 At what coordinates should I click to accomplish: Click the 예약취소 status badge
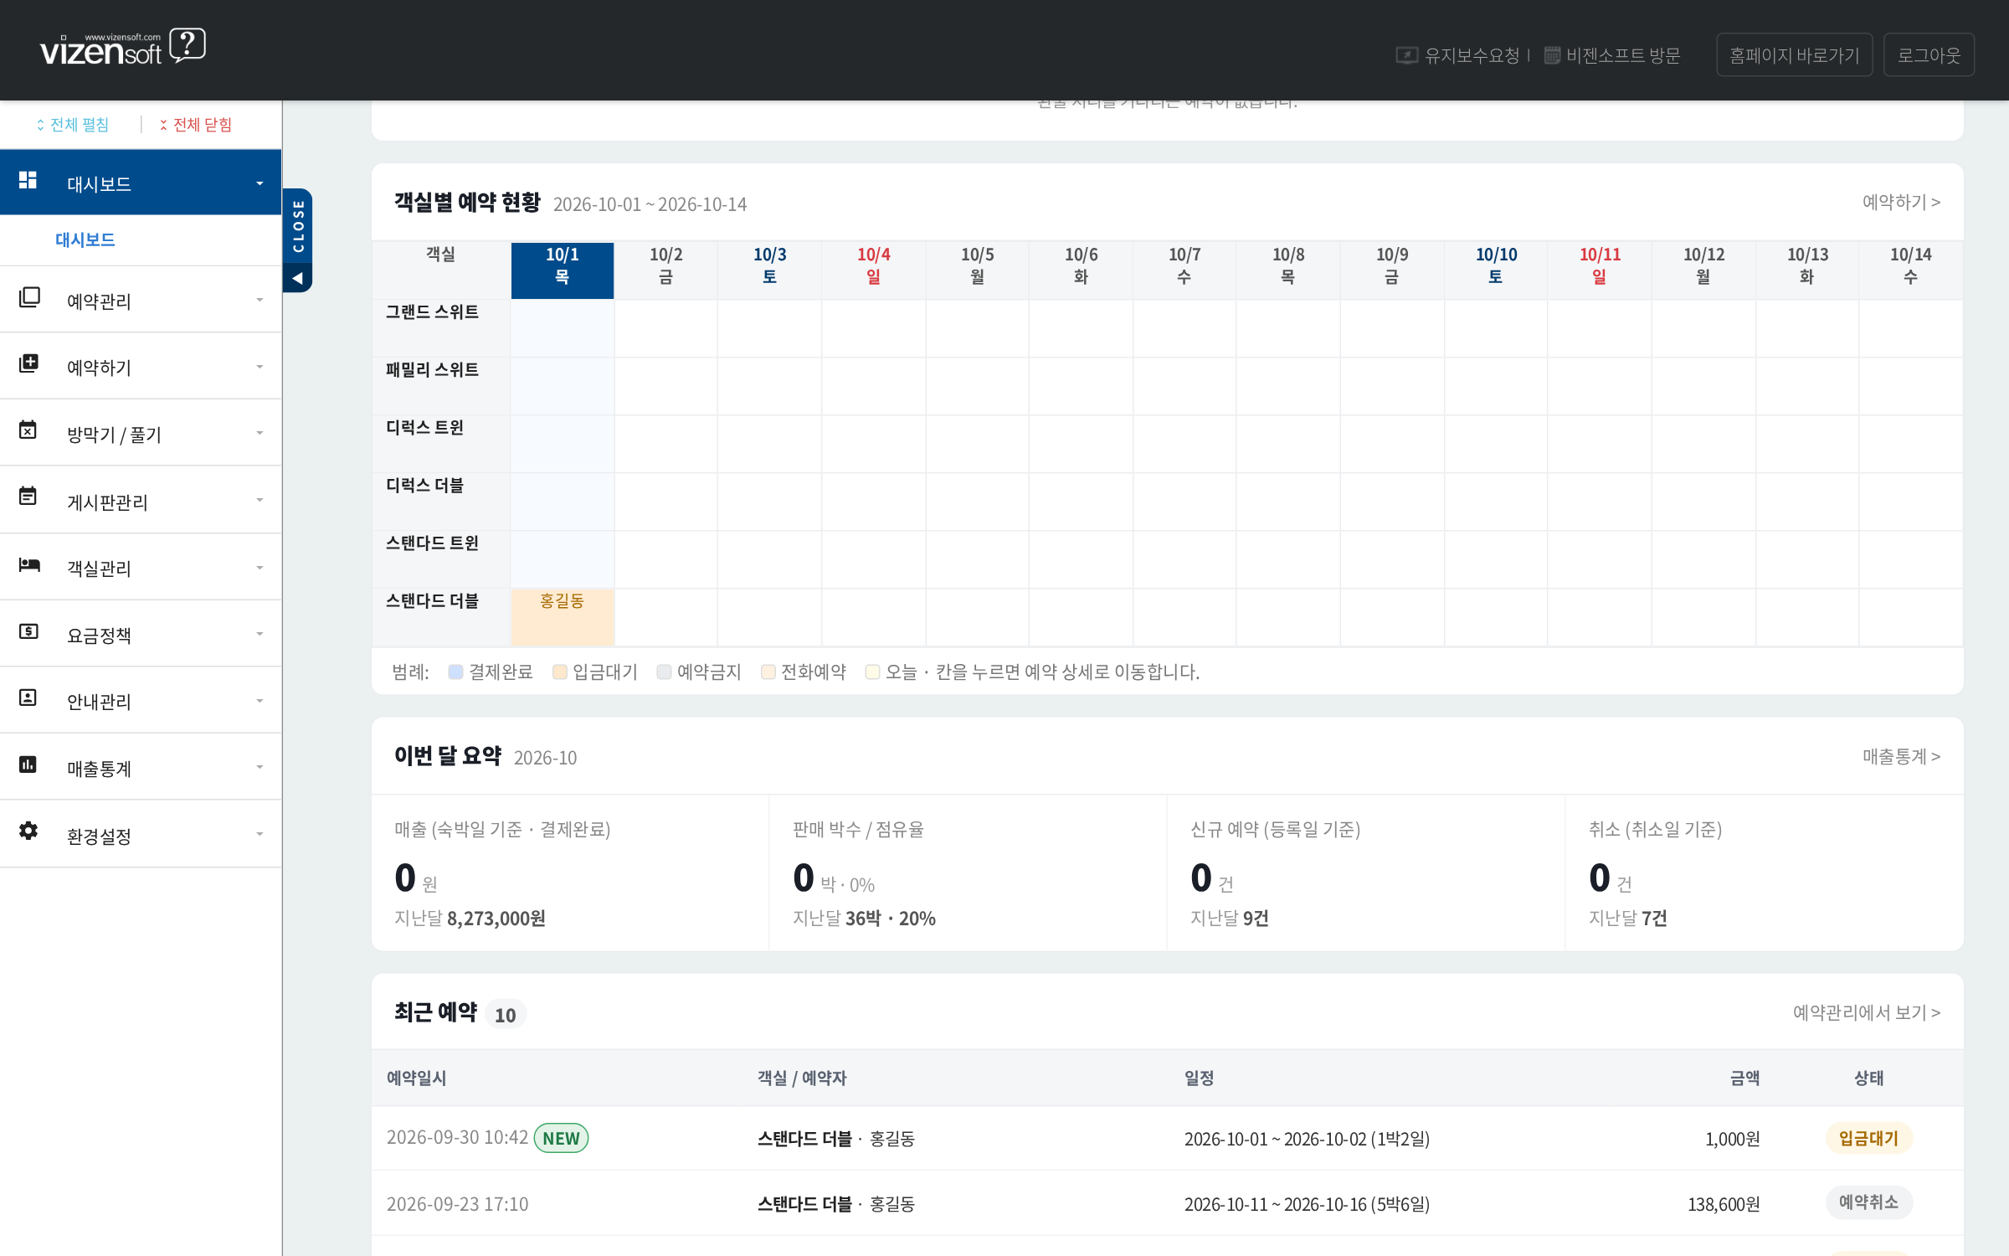(1868, 1202)
